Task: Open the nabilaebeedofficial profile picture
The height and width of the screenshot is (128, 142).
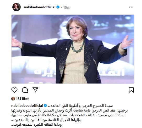Action: click(17, 7)
